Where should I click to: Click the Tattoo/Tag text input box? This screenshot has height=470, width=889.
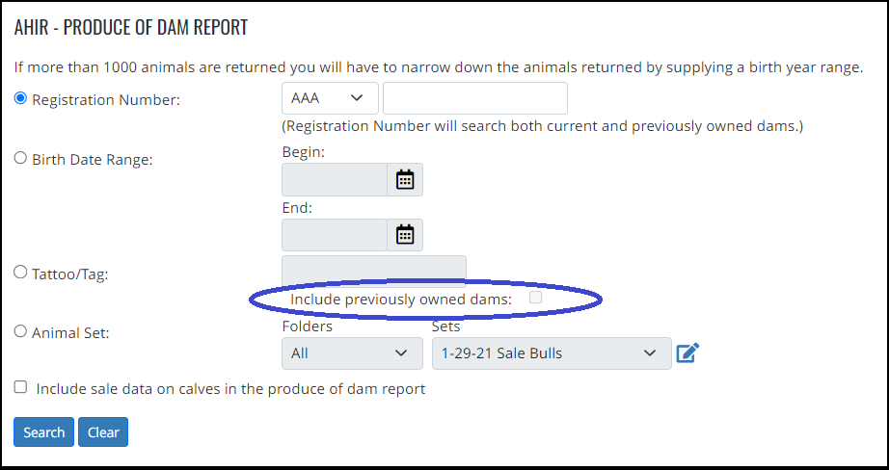[x=374, y=271]
